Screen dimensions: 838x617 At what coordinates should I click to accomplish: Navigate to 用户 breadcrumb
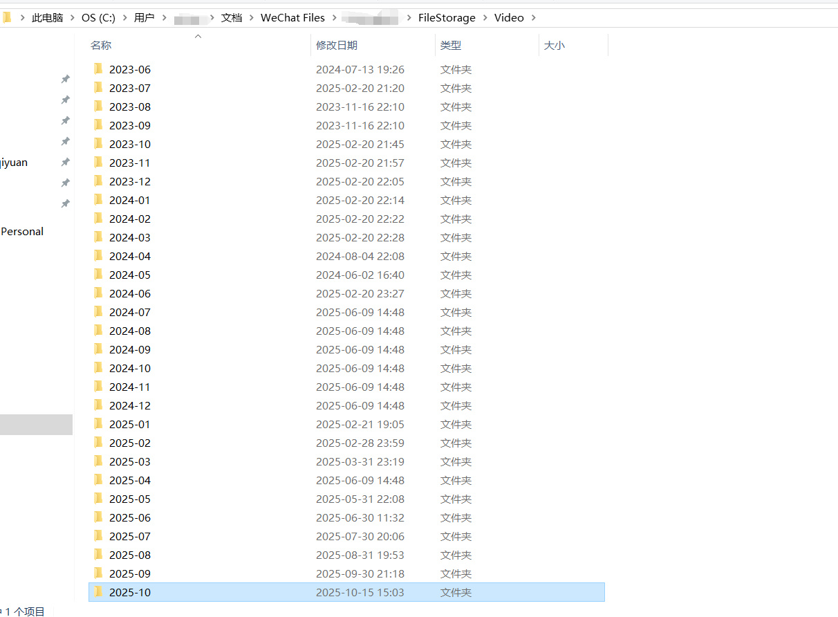(145, 18)
